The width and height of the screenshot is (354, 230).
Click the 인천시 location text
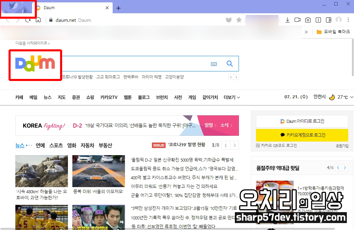point(320,97)
